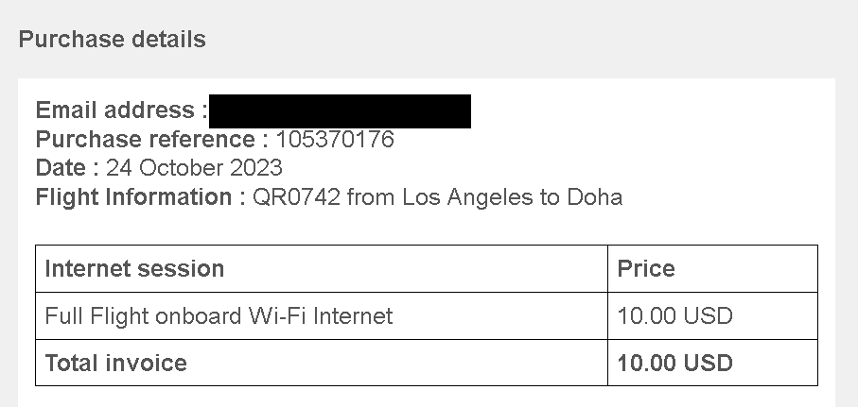The image size is (858, 407).
Task: Select Full Flight onboard Wi-Fi Internet row
Action: [x=427, y=315]
